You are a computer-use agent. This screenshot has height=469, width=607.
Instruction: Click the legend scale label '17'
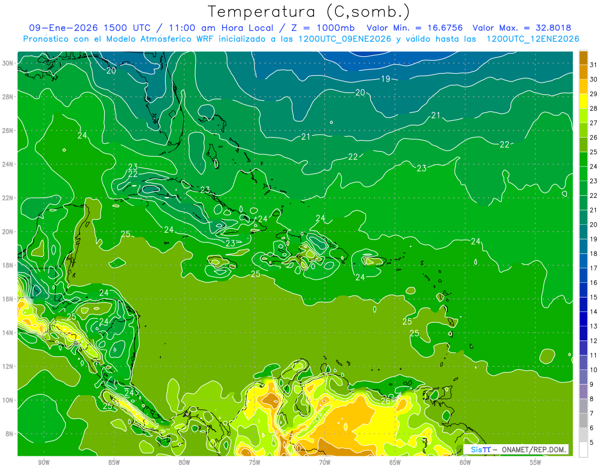[594, 269]
